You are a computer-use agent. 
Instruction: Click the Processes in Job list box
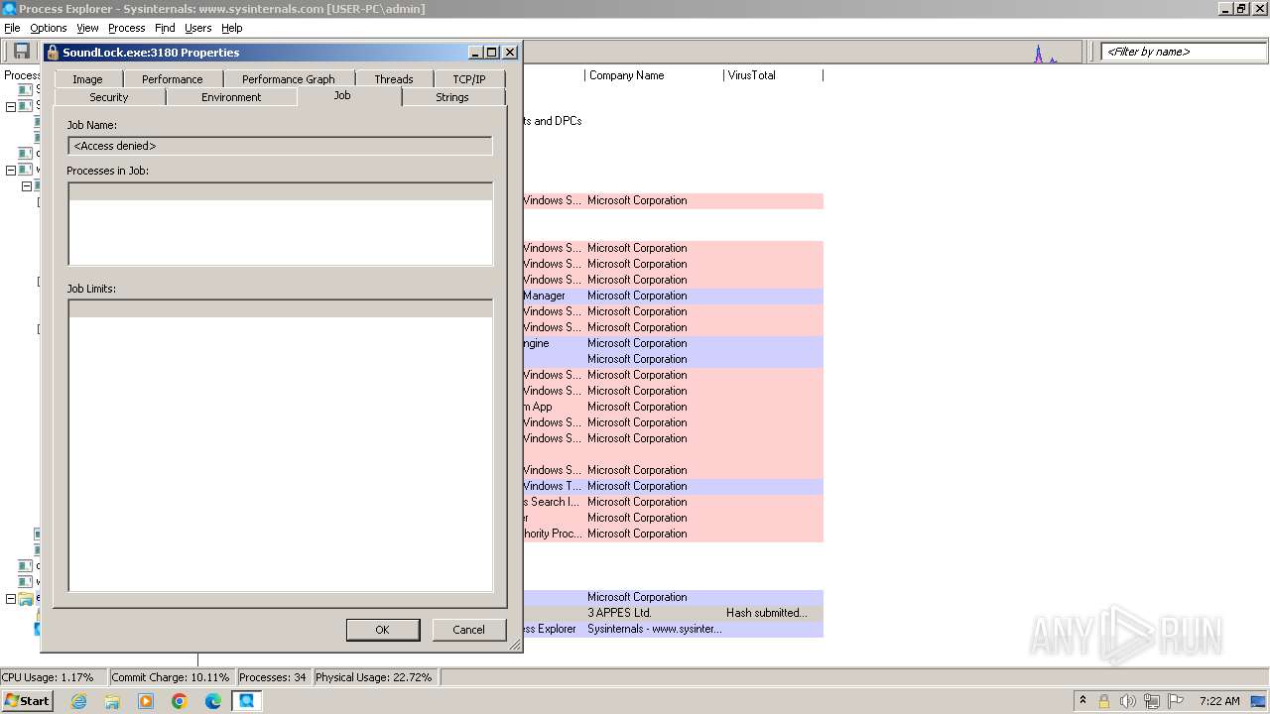(280, 224)
